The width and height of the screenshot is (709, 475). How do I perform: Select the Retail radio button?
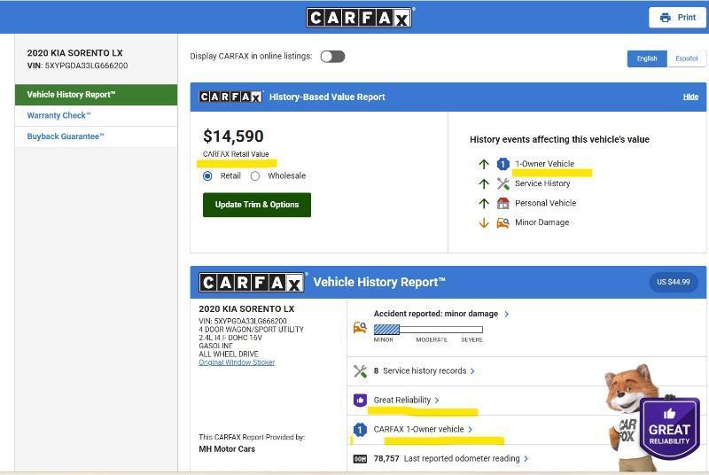point(208,176)
